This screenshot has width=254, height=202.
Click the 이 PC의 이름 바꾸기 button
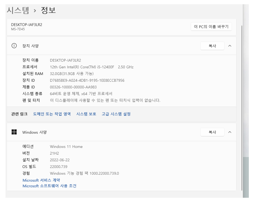pos(211,26)
